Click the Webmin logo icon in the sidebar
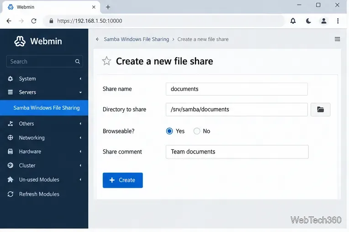This screenshot has width=349, height=232. tap(20, 41)
